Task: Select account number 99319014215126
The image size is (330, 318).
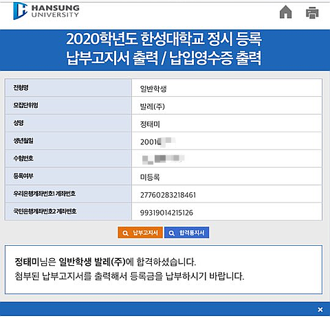Action: [166, 213]
